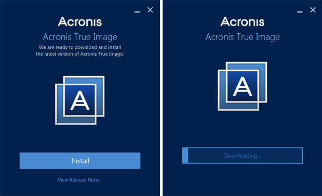Click 'We are ready to download and install' text

pyautogui.click(x=80, y=47)
